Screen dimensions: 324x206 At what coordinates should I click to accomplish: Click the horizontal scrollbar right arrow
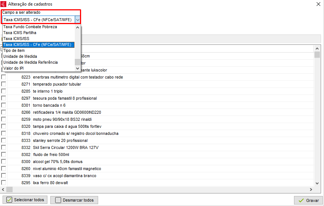(312, 189)
